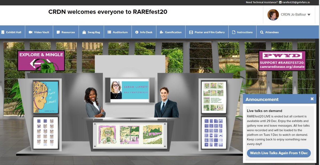Click the 'Announcement' panel header

point(279,99)
